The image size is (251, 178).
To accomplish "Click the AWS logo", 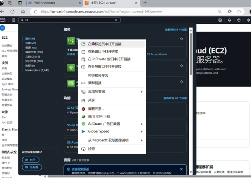I will pyautogui.click(x=3, y=20).
